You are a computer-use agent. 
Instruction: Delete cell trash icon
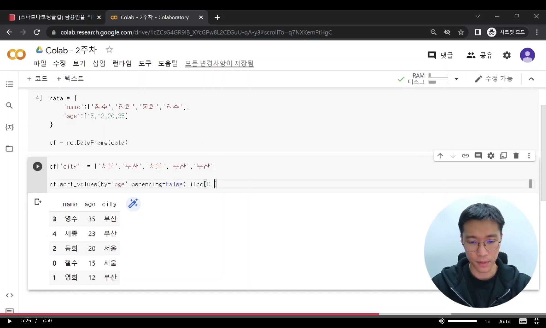(x=516, y=156)
